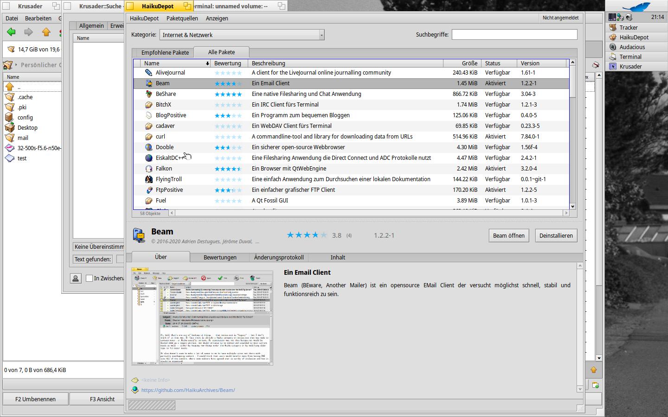Click F3 Ansicht in Krusader

coord(103,399)
